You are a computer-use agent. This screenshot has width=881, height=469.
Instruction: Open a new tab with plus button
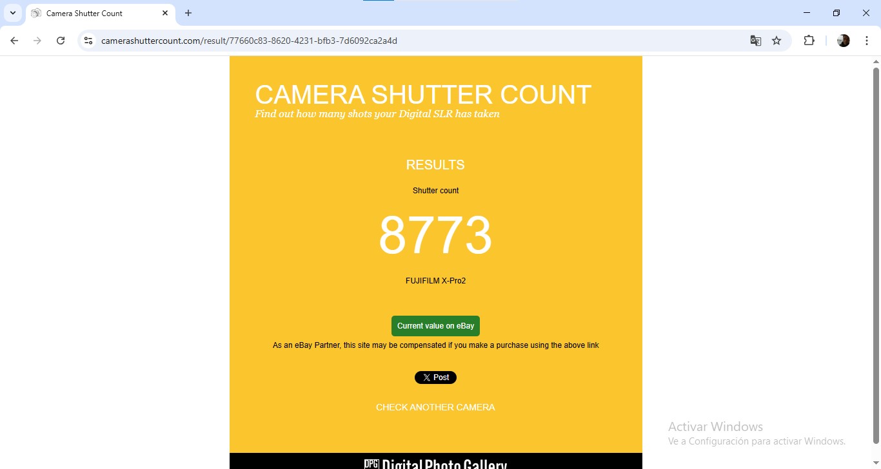(188, 13)
